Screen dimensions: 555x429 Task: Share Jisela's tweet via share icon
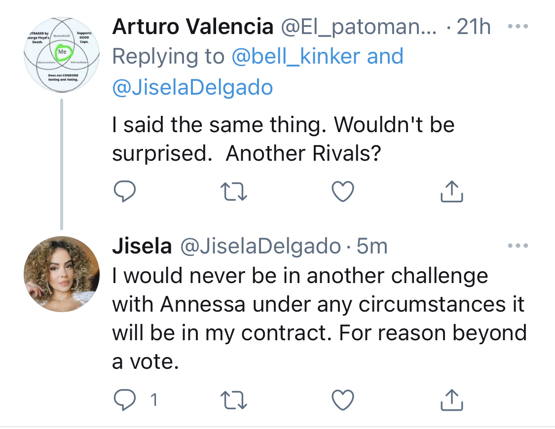coord(451,400)
